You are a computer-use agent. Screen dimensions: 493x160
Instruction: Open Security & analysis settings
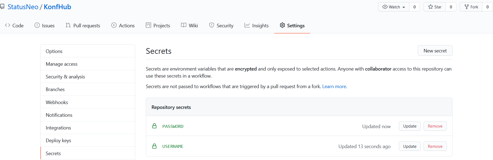[88, 76]
